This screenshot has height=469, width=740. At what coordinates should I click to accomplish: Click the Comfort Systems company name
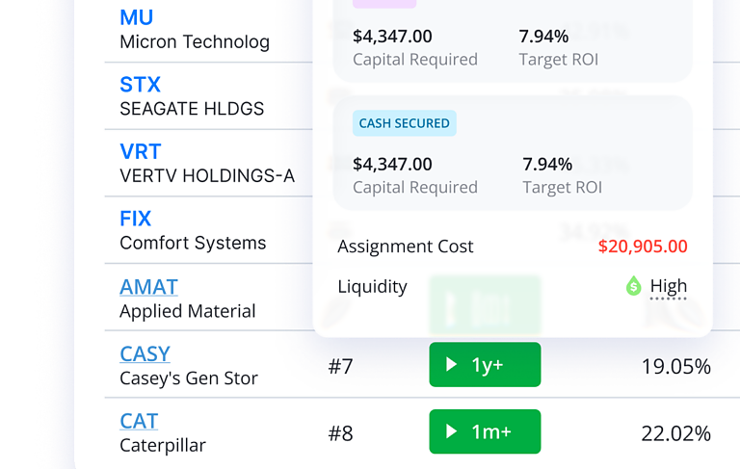(193, 243)
